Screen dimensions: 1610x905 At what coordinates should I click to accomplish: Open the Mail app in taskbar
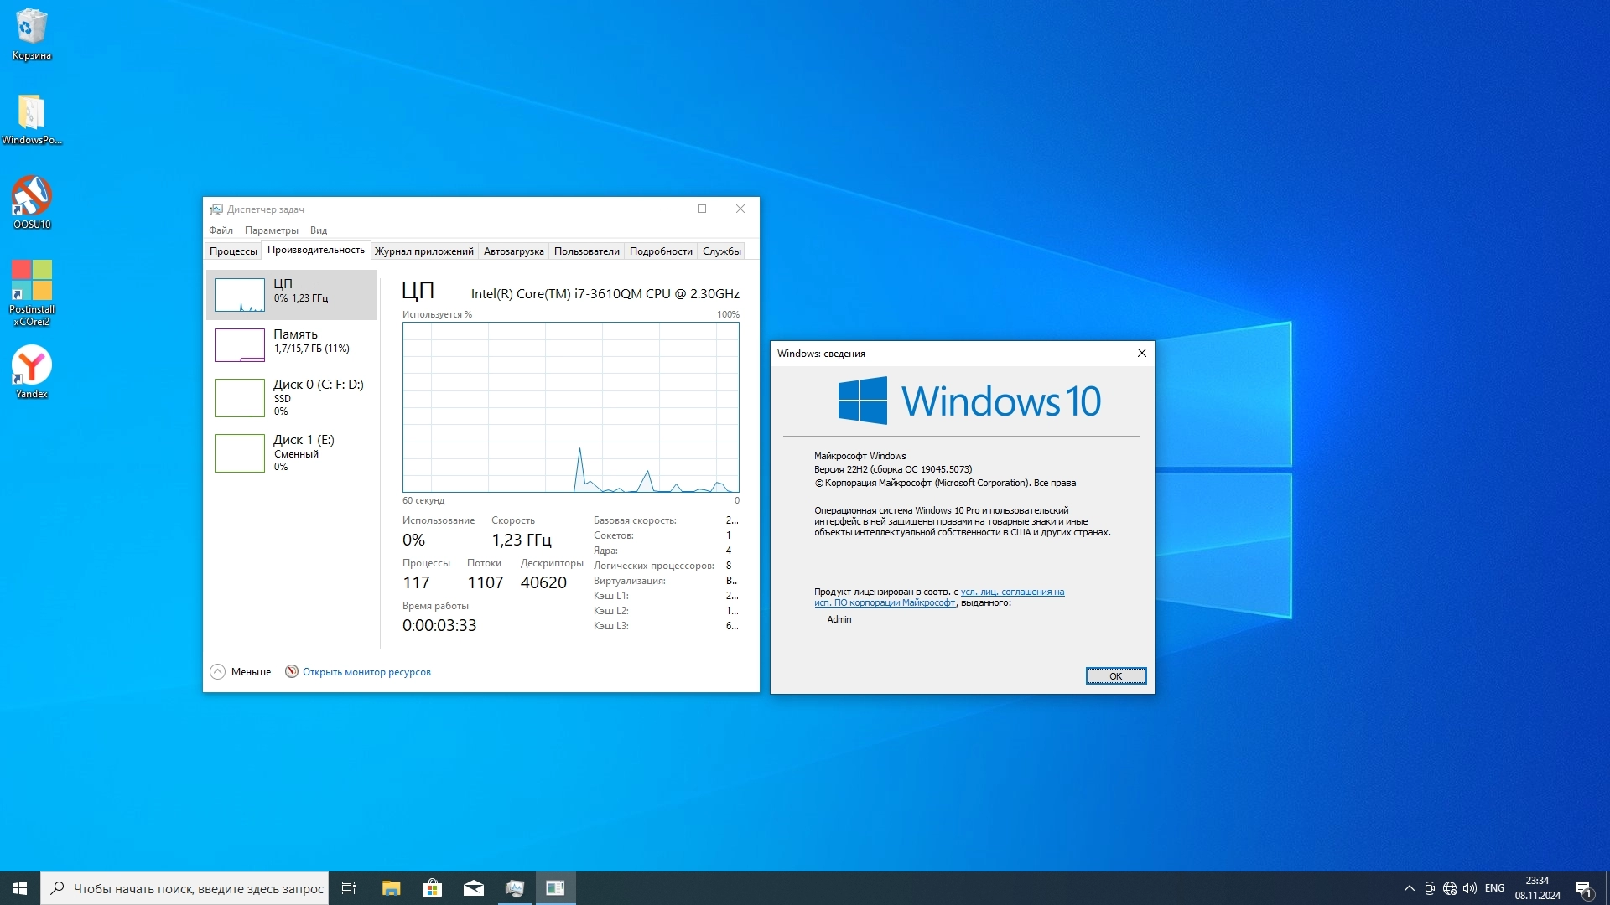point(473,888)
